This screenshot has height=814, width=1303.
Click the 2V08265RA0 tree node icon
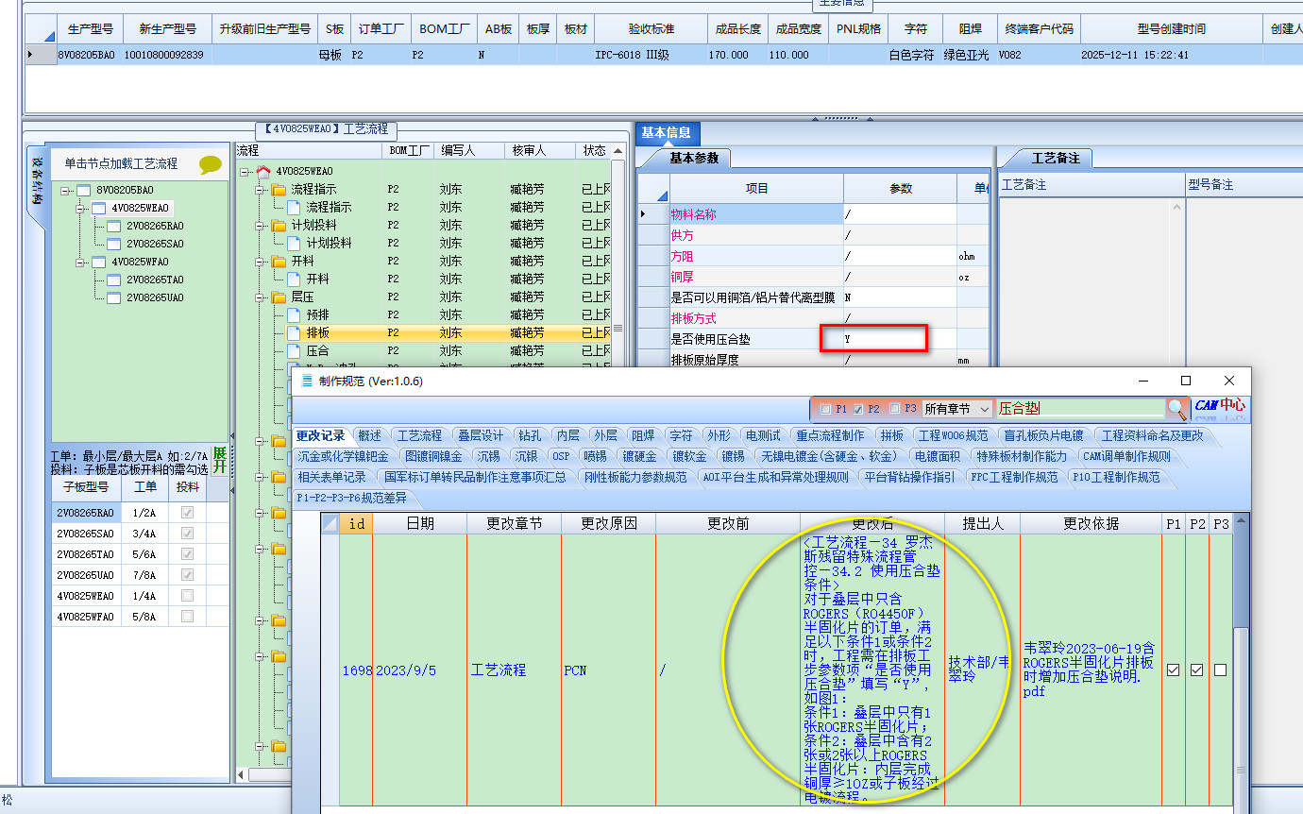coord(113,226)
